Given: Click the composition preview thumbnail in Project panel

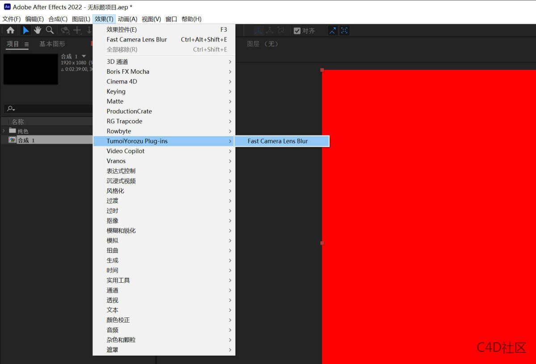Looking at the screenshot, I should tap(30, 69).
